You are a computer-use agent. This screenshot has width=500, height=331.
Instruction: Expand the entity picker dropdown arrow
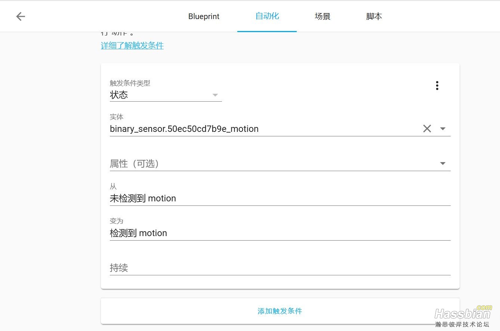click(x=443, y=129)
